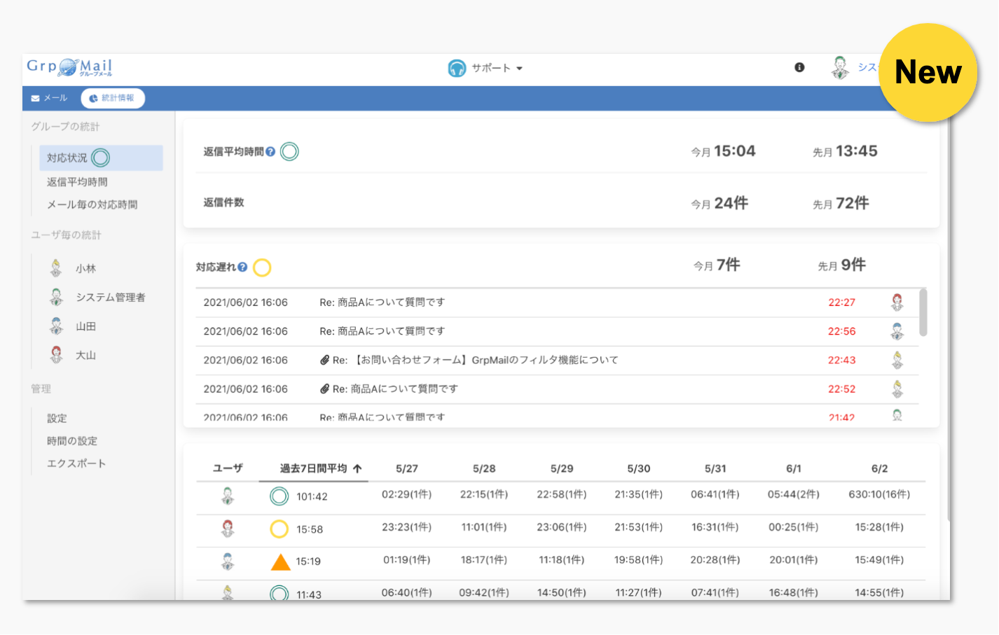999x635 pixels.
Task: Switch to the メール tab
Action: (x=50, y=98)
